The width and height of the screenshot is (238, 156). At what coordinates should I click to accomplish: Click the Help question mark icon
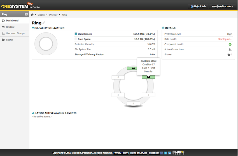tap(192, 6)
